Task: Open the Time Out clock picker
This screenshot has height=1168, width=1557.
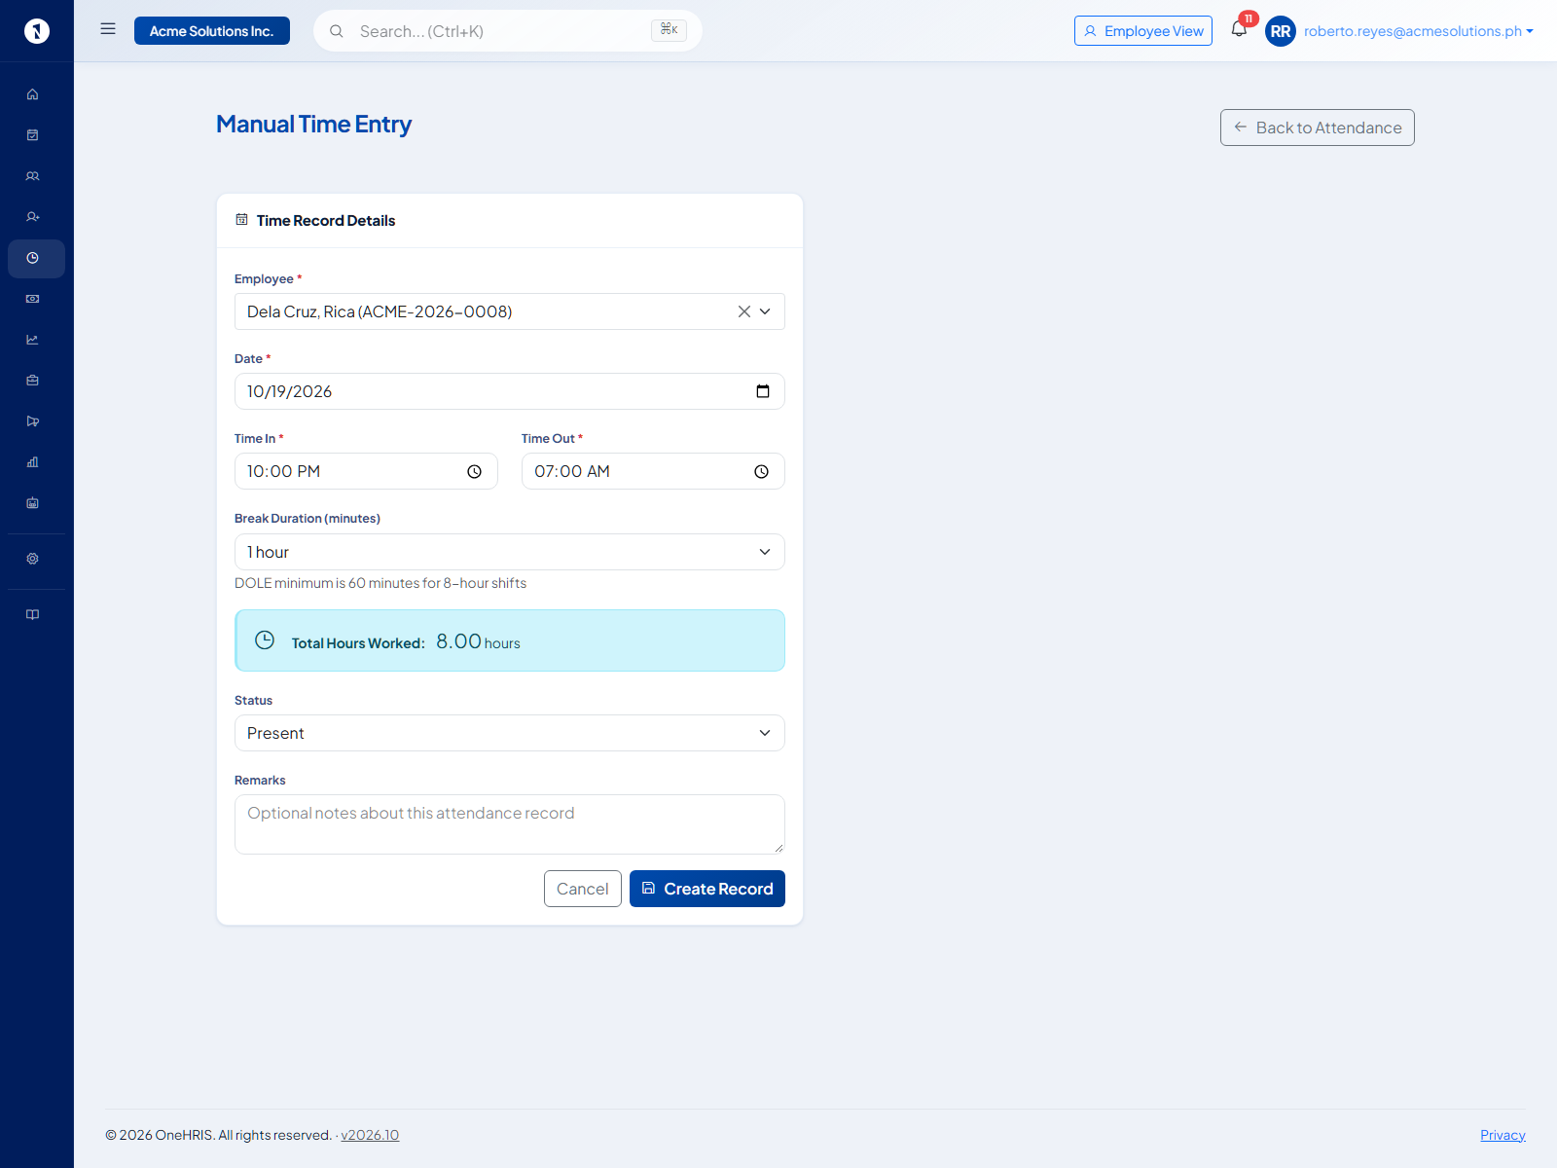Action: point(761,472)
